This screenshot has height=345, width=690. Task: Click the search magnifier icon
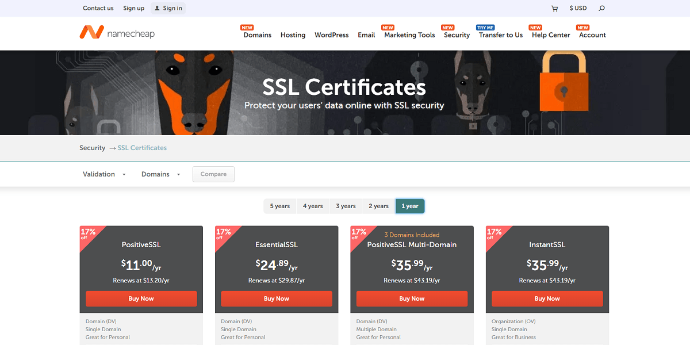(602, 9)
